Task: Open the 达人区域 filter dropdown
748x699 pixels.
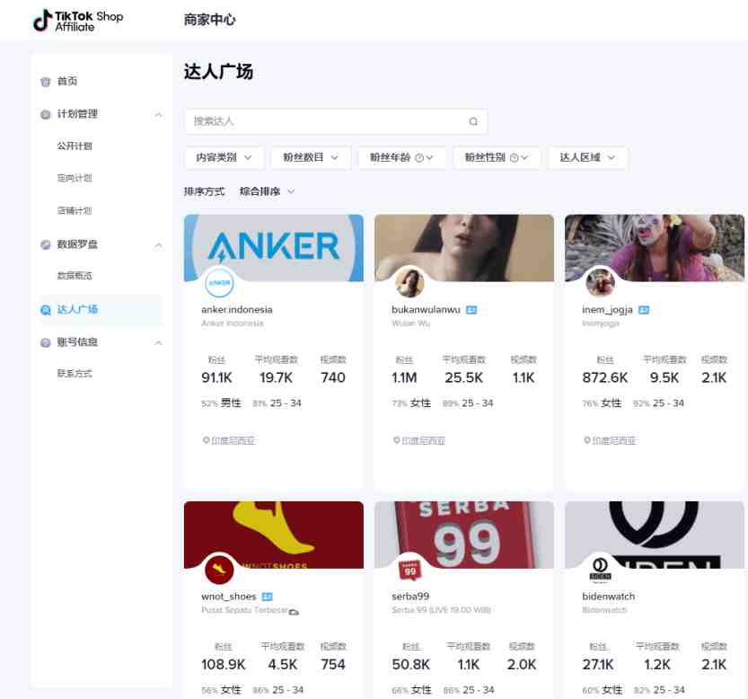Action: tap(587, 157)
